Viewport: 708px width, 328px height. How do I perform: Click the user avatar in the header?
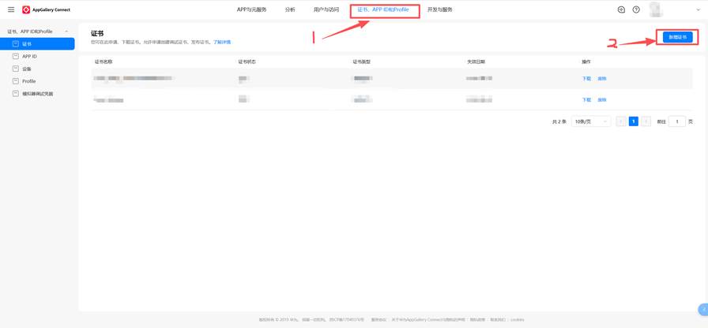click(655, 9)
